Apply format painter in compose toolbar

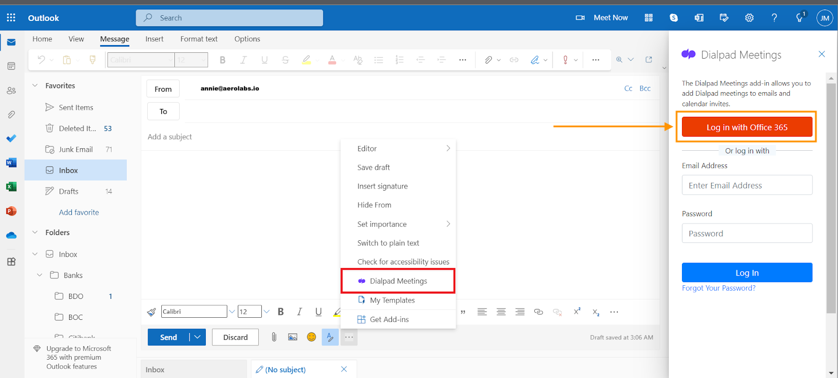click(x=151, y=312)
